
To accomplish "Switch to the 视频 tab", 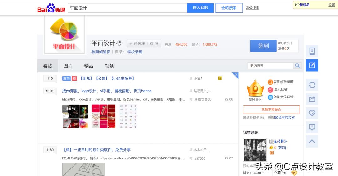I will tap(109, 66).
